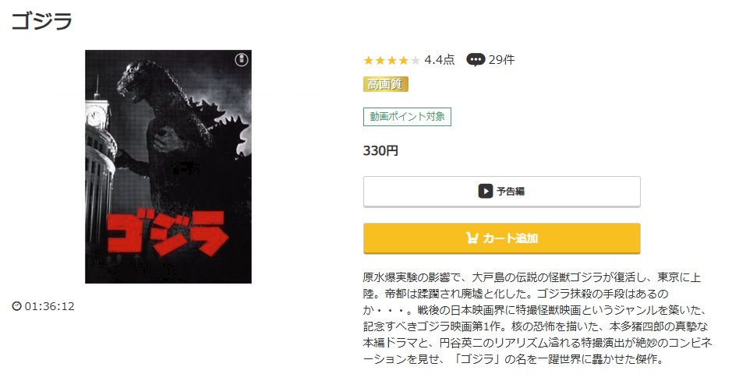Open the 予告編 trailer button
Viewport: 732px width, 388px height.
coord(502,191)
